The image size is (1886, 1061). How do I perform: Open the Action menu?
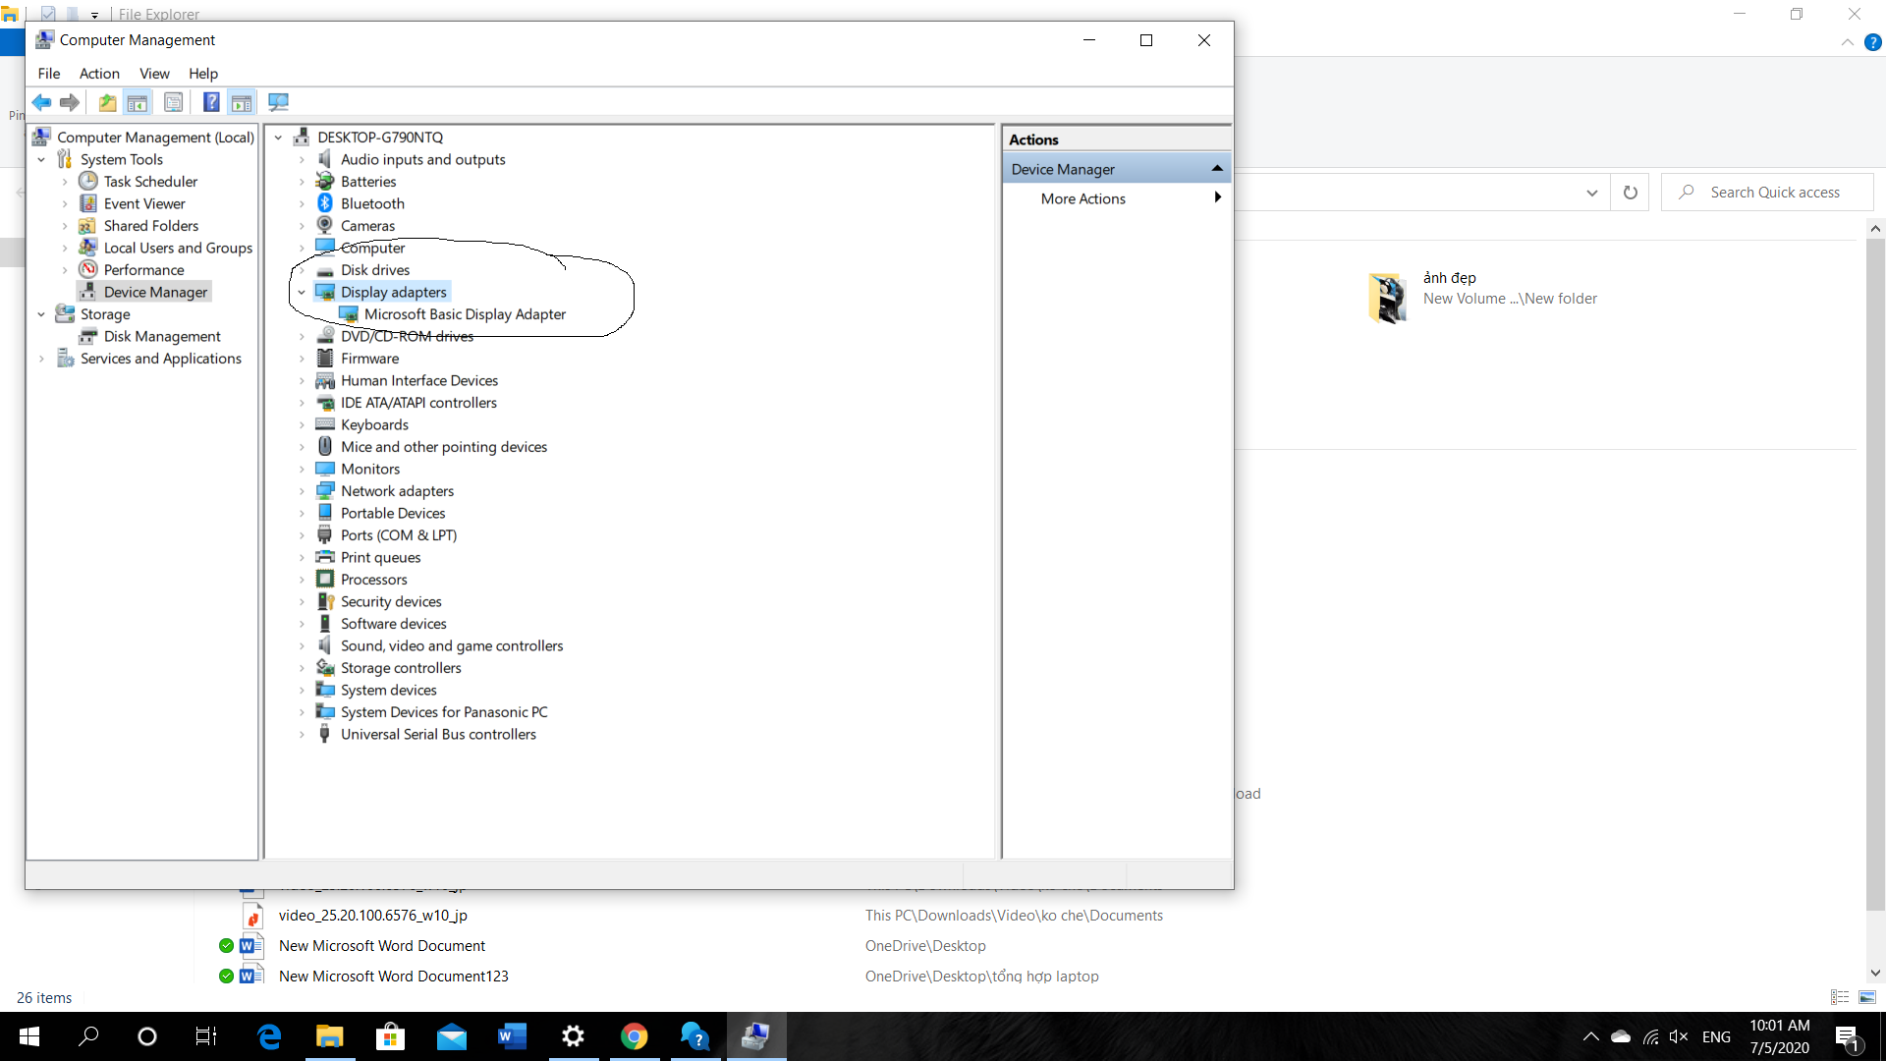(x=99, y=74)
